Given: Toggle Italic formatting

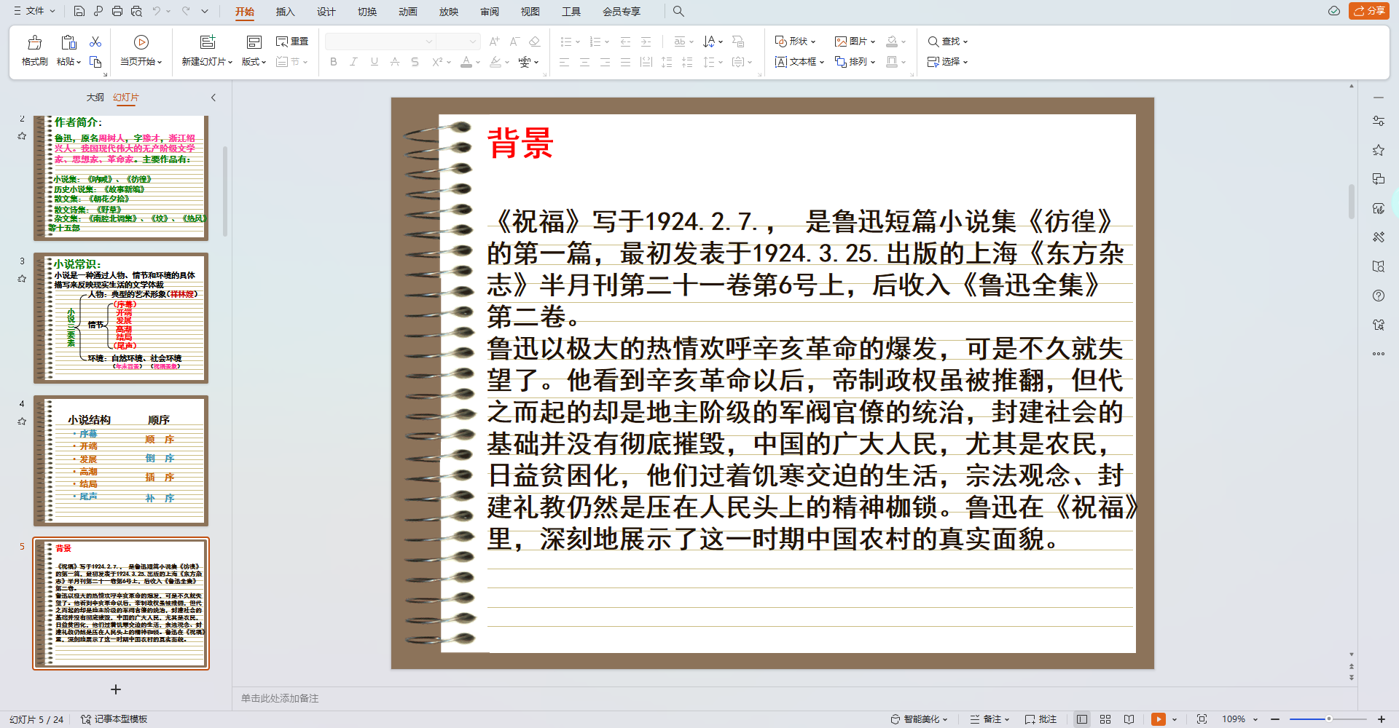Looking at the screenshot, I should coord(353,62).
